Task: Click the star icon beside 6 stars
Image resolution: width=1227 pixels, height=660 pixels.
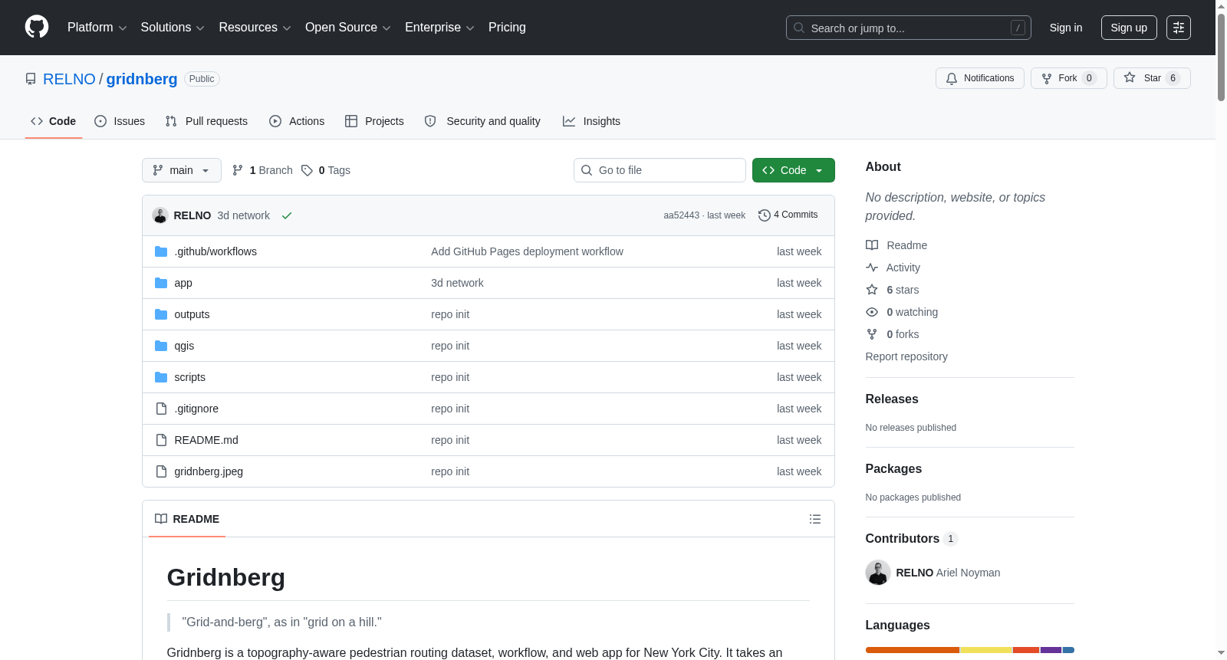Action: click(872, 290)
